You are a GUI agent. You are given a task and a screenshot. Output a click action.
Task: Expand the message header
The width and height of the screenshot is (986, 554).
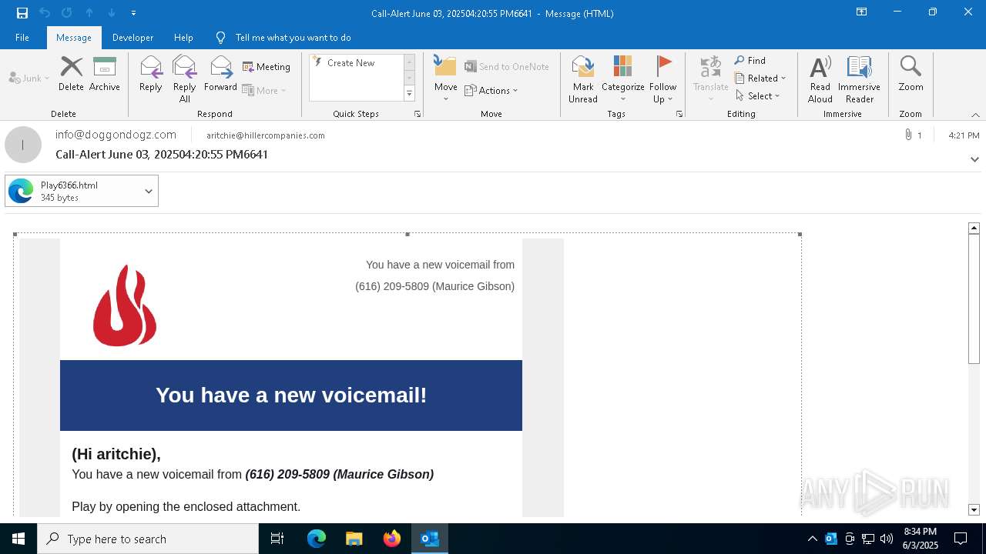tap(974, 159)
